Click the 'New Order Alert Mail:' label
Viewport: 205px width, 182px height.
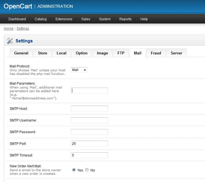click(26, 166)
